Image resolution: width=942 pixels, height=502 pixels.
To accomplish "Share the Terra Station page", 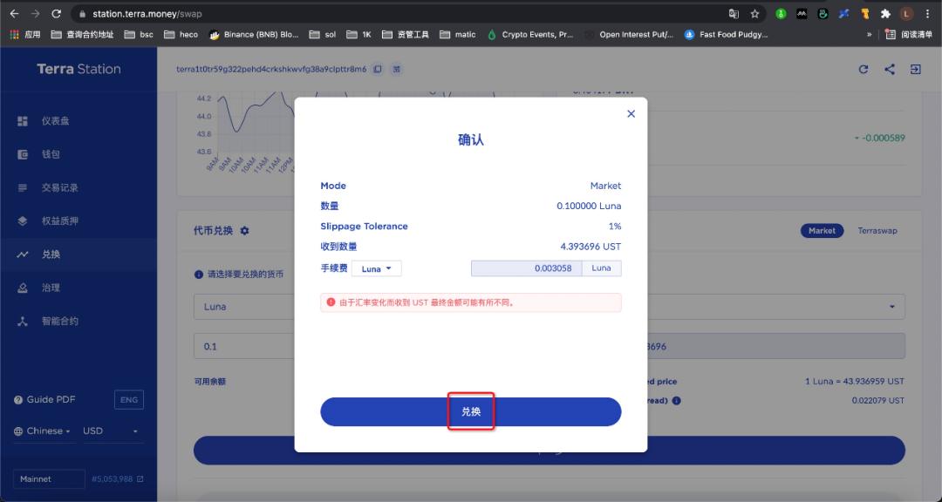I will (889, 69).
